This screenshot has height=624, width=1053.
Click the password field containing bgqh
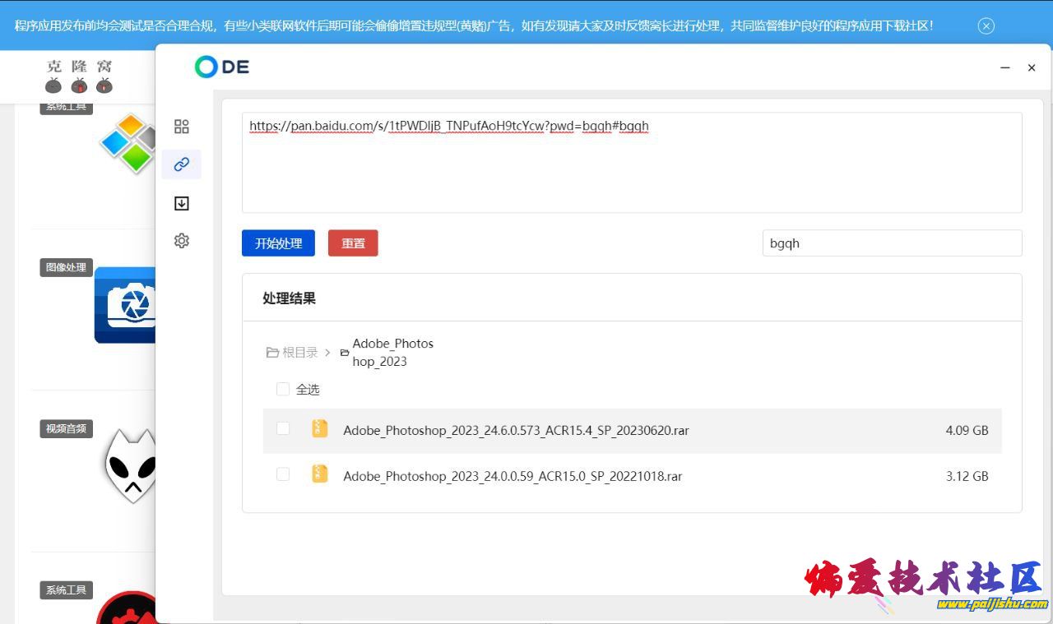[x=891, y=243]
